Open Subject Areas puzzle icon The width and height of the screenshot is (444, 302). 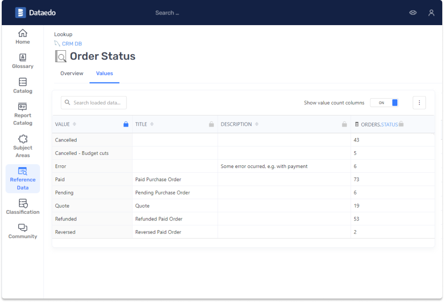click(x=22, y=139)
